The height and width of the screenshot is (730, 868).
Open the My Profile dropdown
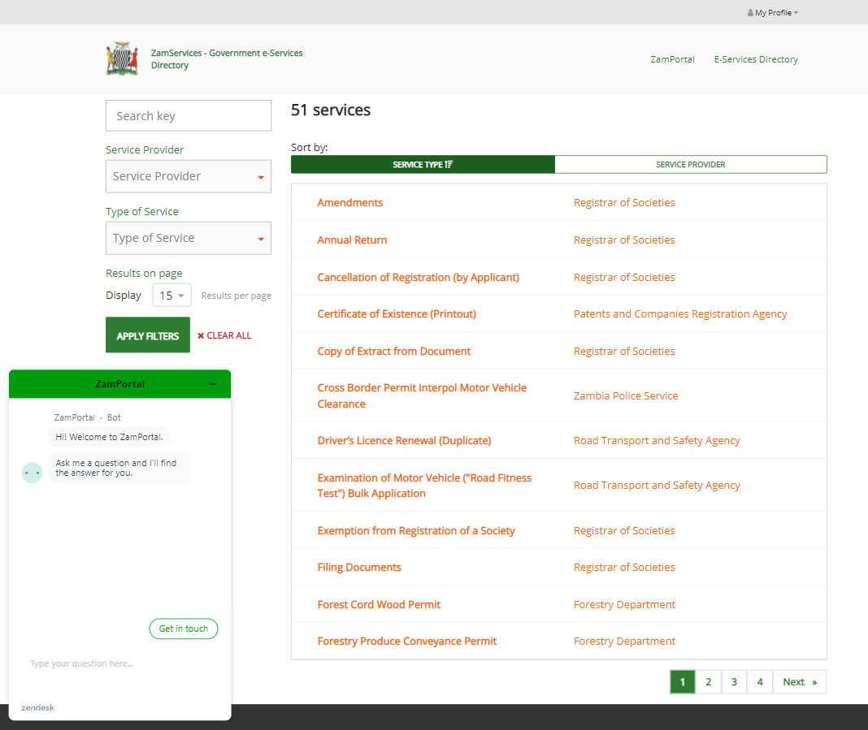[772, 13]
